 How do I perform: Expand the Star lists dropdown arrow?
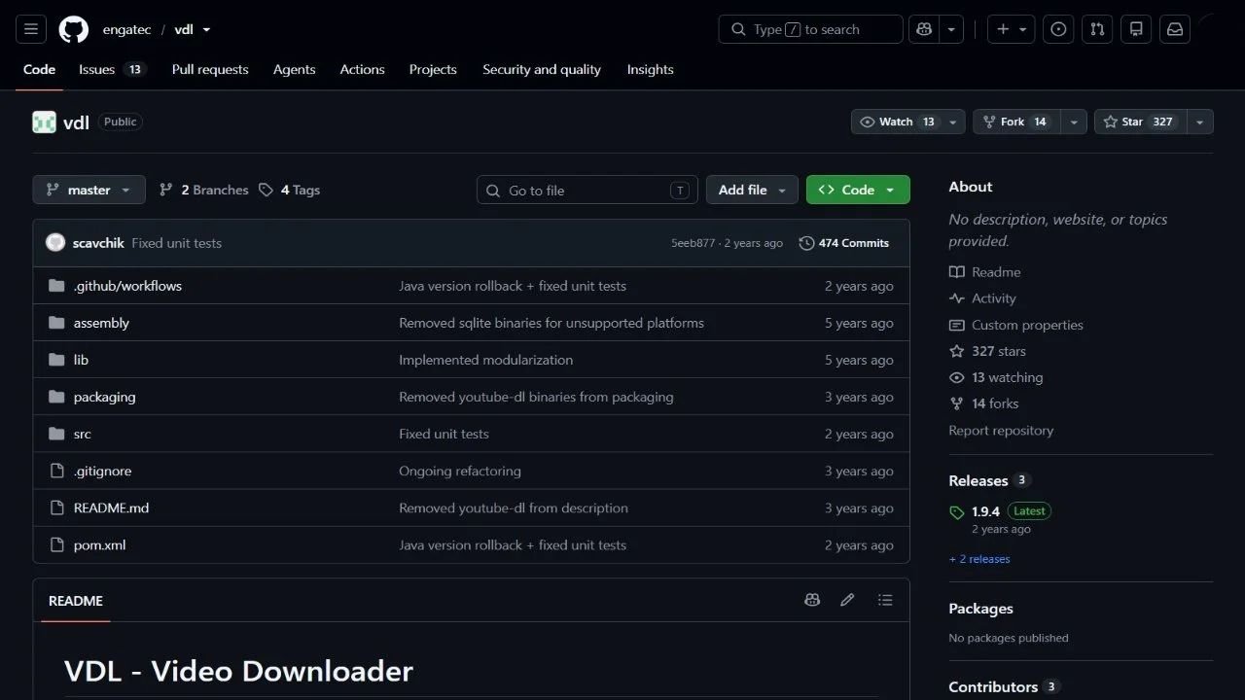point(1200,122)
